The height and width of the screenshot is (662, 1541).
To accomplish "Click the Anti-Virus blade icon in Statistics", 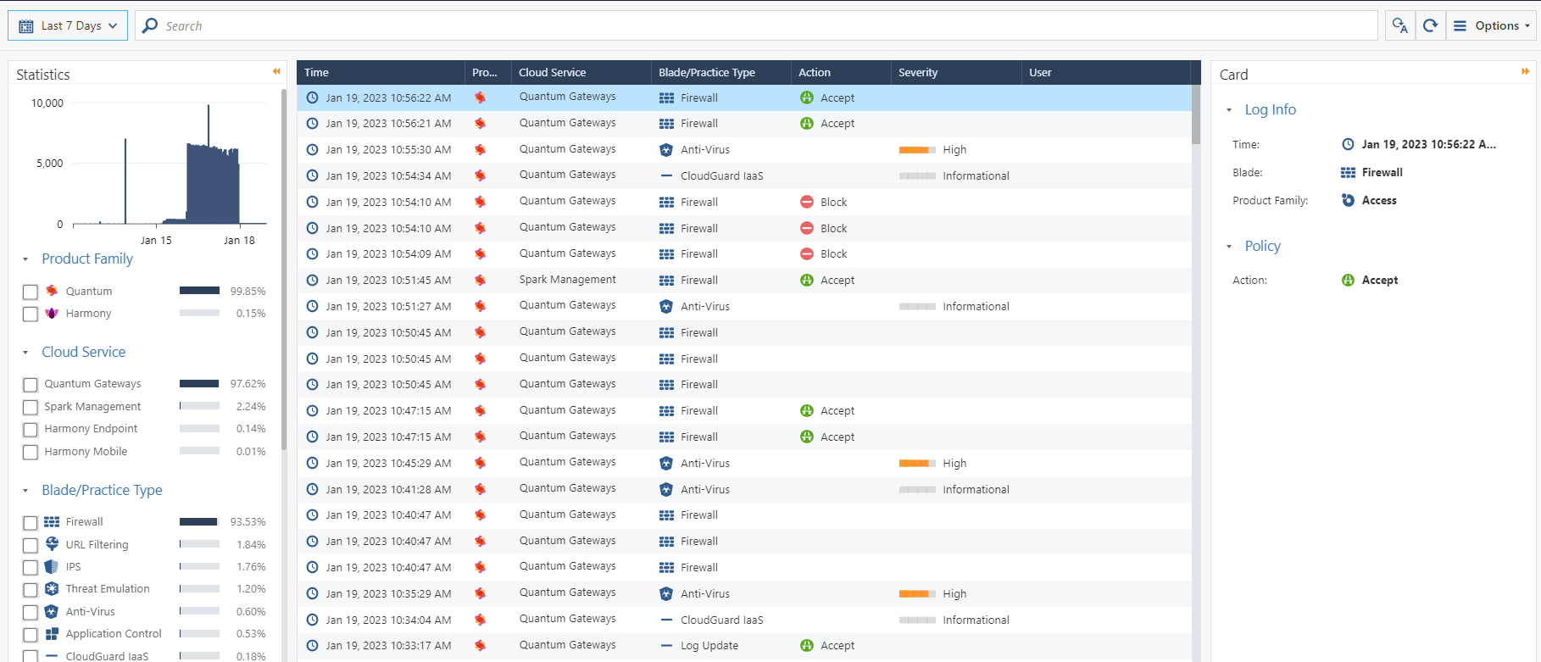I will (x=52, y=611).
